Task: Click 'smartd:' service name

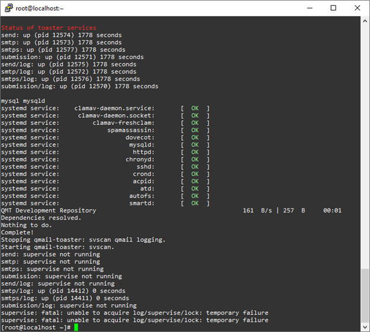Action: [142, 203]
